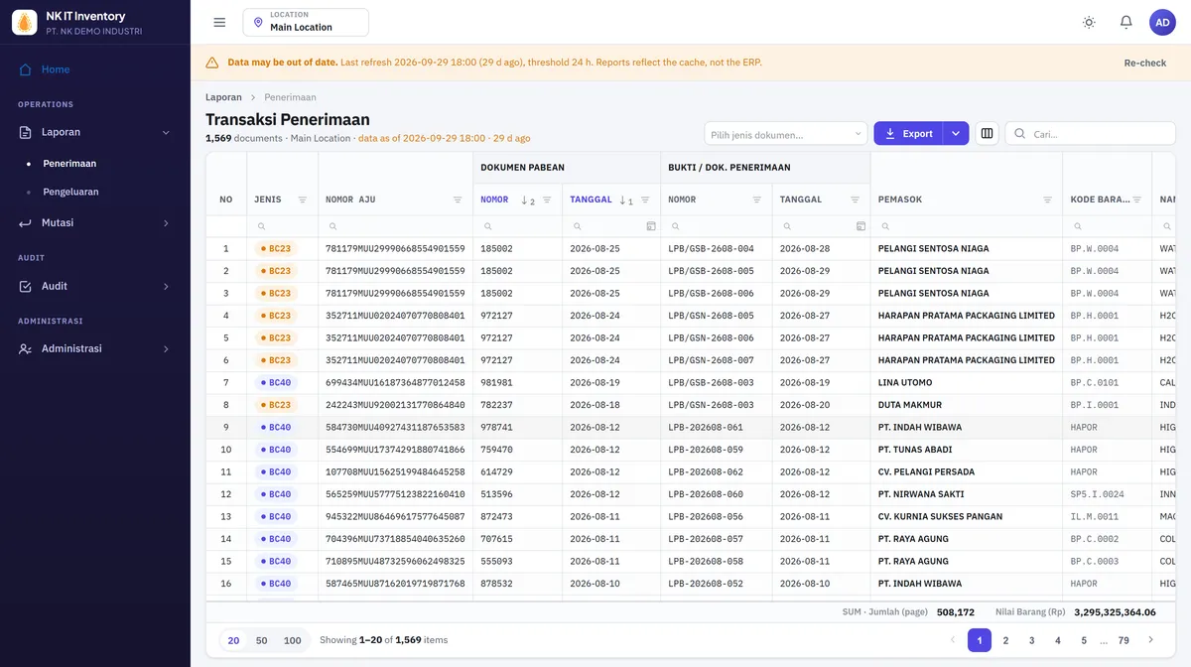
Task: Open the AD user avatar menu
Action: (1162, 22)
